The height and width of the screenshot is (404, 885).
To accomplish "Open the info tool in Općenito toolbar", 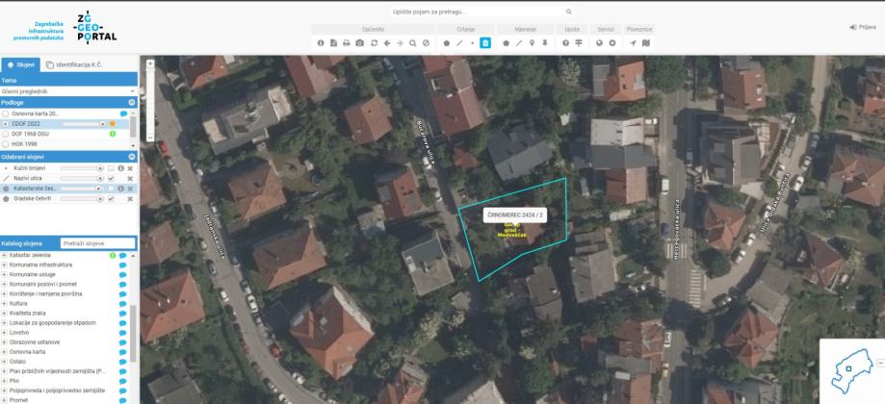I will pos(321,43).
